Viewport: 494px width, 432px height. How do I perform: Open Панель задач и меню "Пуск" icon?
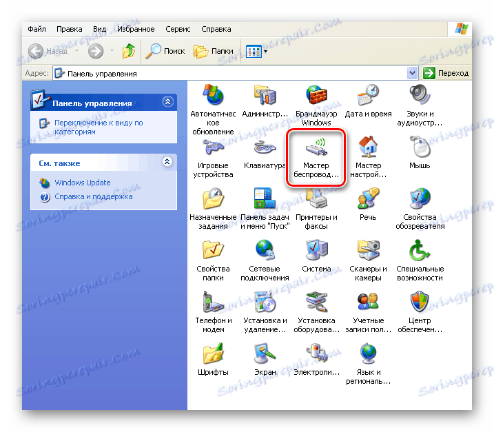pyautogui.click(x=265, y=198)
